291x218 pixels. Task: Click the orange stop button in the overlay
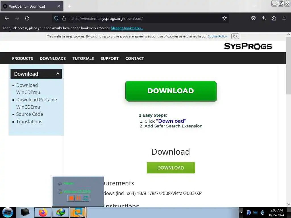71,198
